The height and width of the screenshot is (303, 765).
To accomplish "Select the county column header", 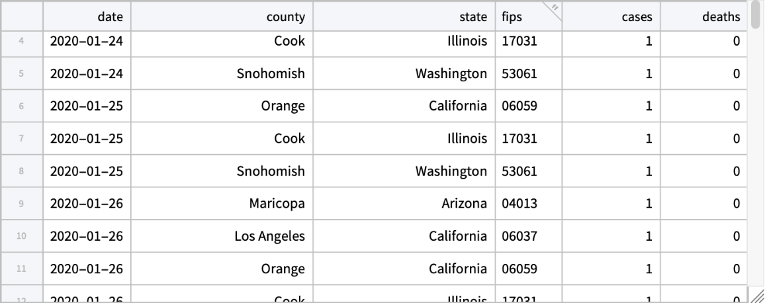I will pyautogui.click(x=222, y=17).
